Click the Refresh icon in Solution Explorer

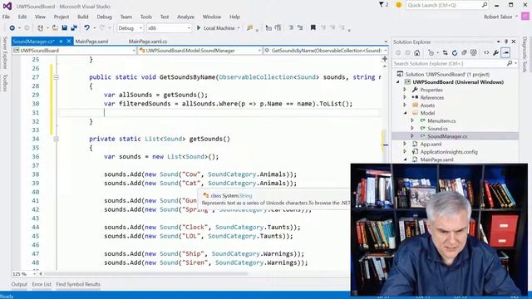[x=455, y=52]
